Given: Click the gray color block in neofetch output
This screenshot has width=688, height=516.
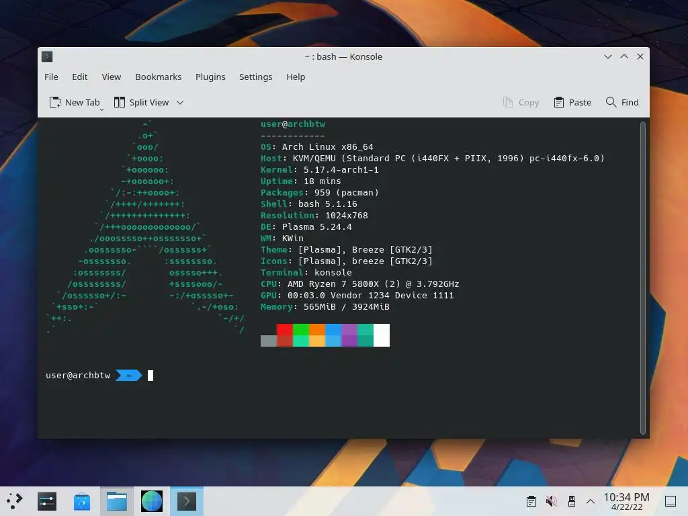Looking at the screenshot, I should (x=269, y=341).
